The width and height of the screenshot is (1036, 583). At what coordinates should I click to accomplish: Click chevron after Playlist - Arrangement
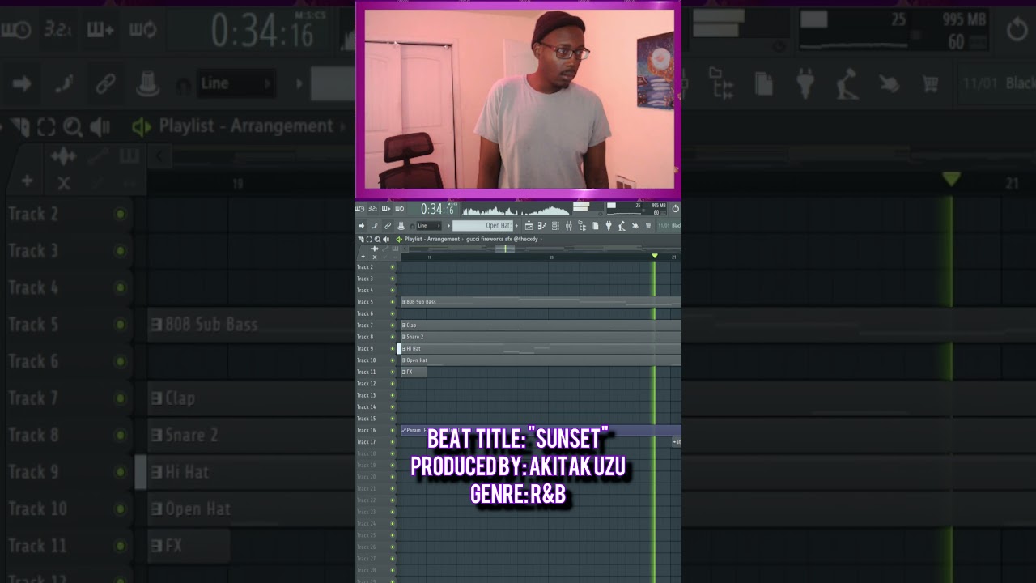pos(461,240)
